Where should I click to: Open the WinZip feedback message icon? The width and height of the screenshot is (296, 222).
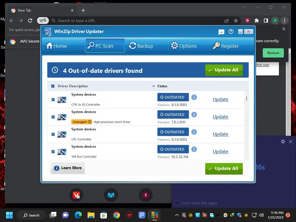coord(221,32)
